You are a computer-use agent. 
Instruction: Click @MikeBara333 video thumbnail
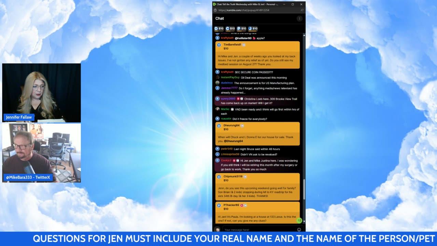point(42,153)
